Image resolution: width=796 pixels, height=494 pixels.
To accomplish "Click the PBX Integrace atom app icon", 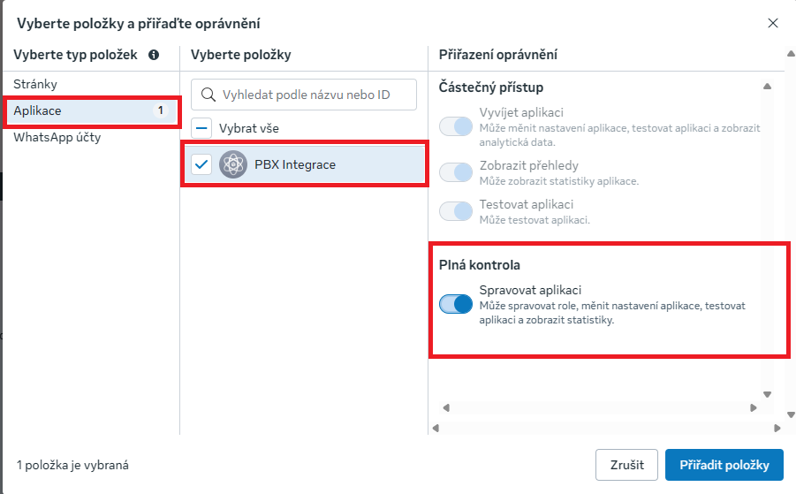I will (233, 164).
